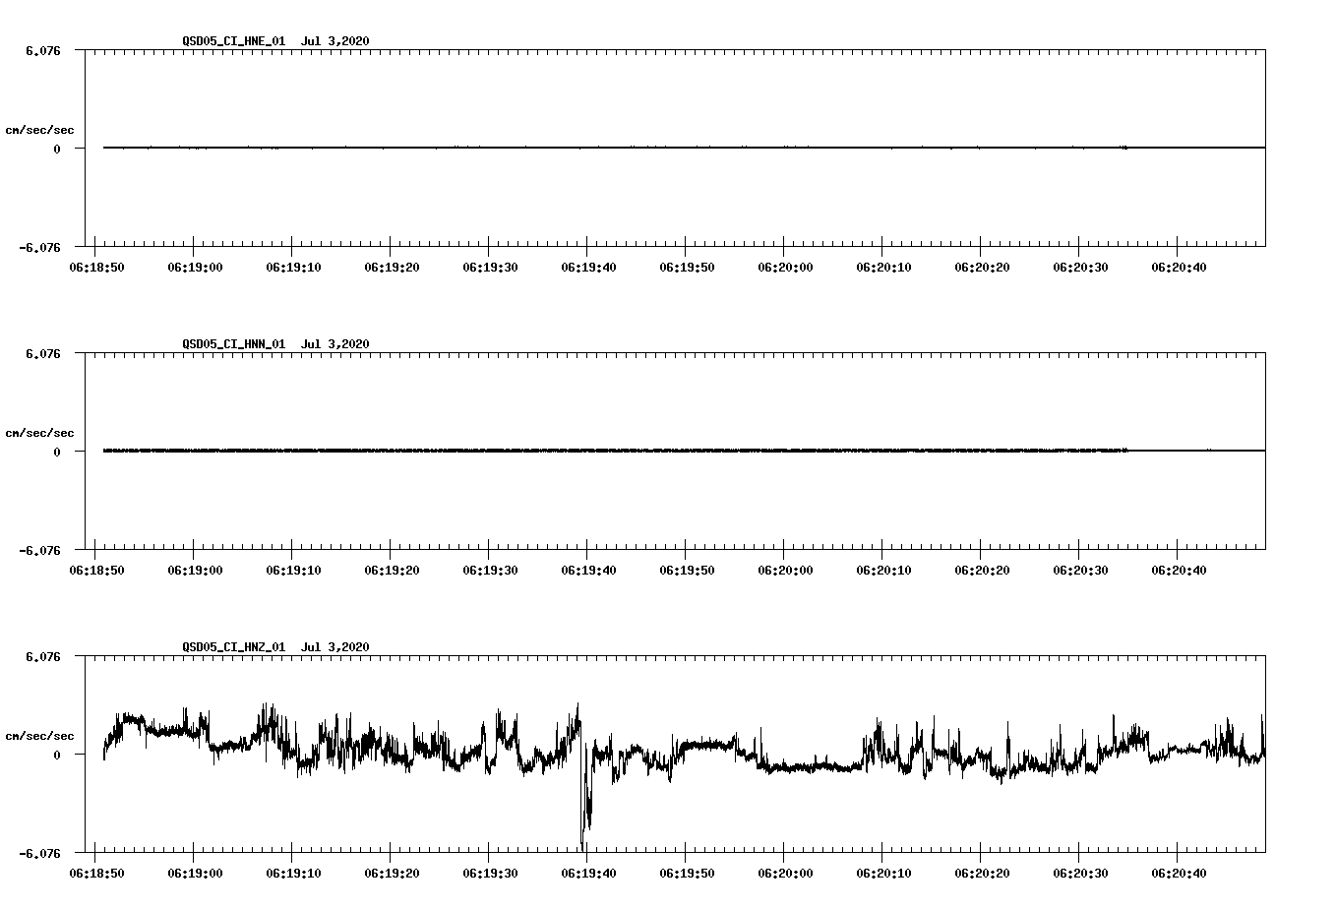This screenshot has height=909, width=1336.
Task: Click 06:19:50 time label under HNN plot
Action: pyautogui.click(x=687, y=570)
